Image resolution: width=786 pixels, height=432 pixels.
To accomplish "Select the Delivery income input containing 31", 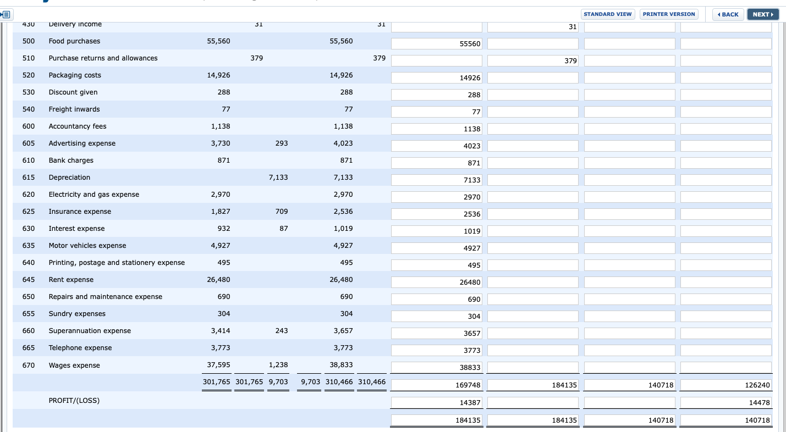I will 533,27.
